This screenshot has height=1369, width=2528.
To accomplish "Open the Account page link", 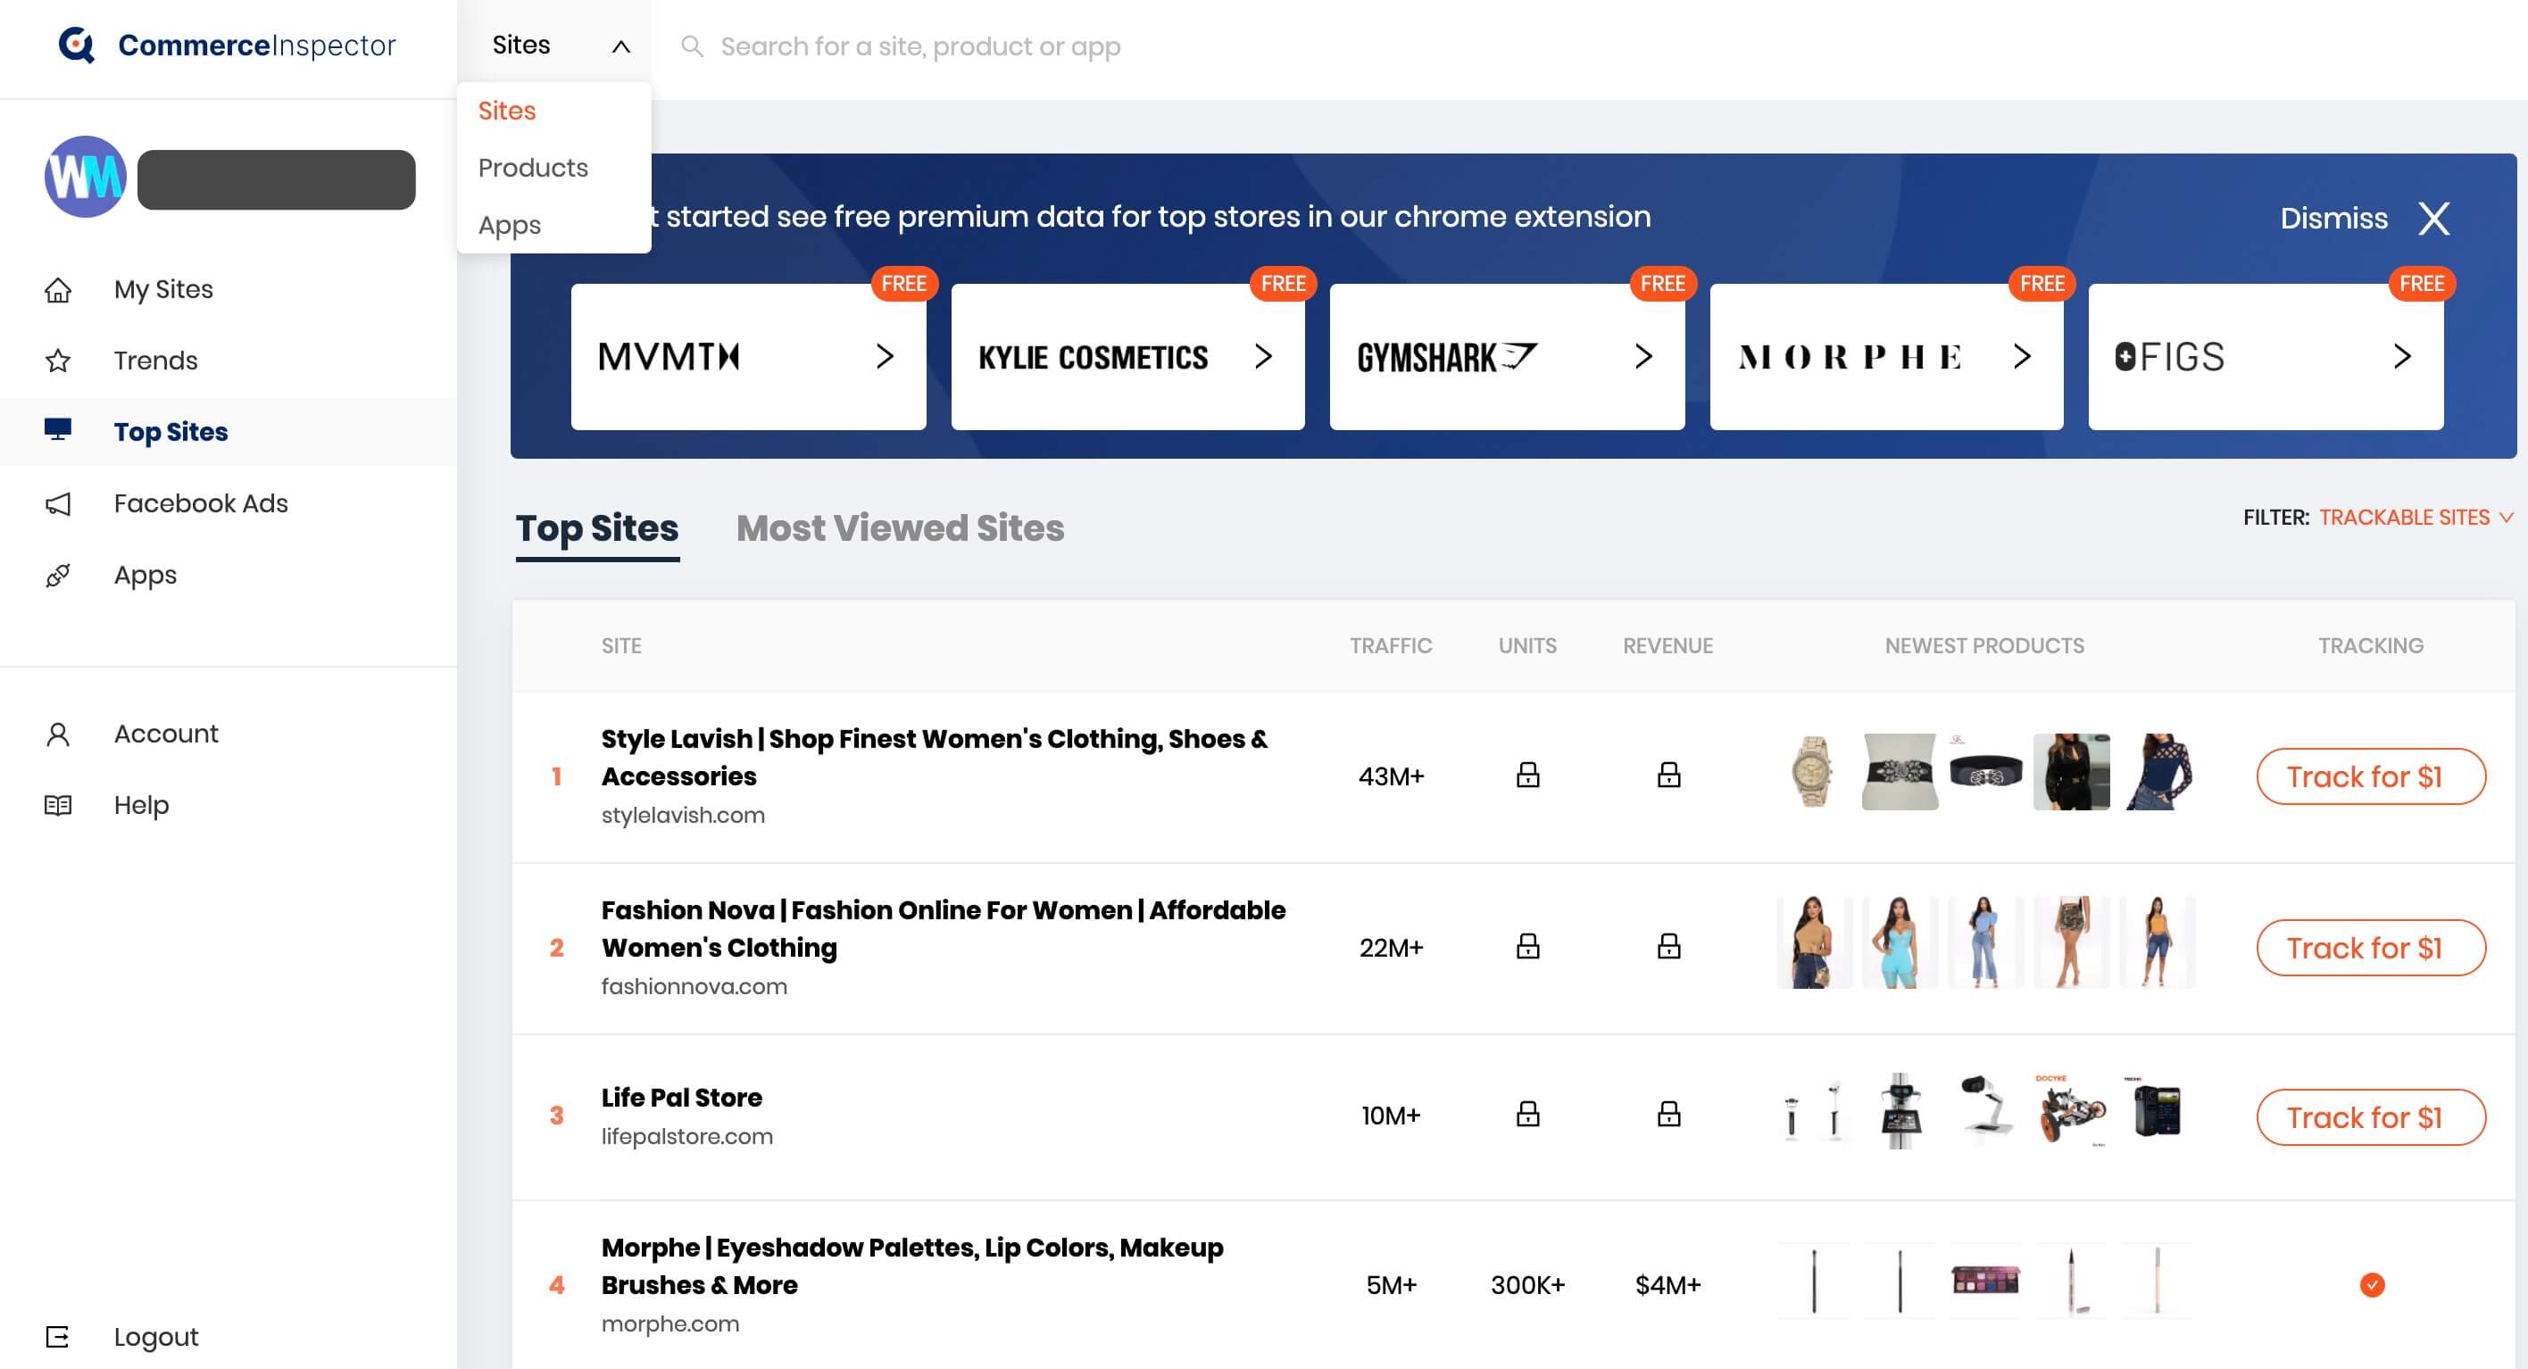I will pos(166,734).
